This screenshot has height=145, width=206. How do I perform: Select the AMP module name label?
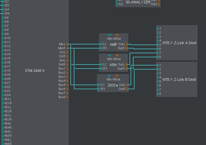pyautogui.click(x=113, y=44)
